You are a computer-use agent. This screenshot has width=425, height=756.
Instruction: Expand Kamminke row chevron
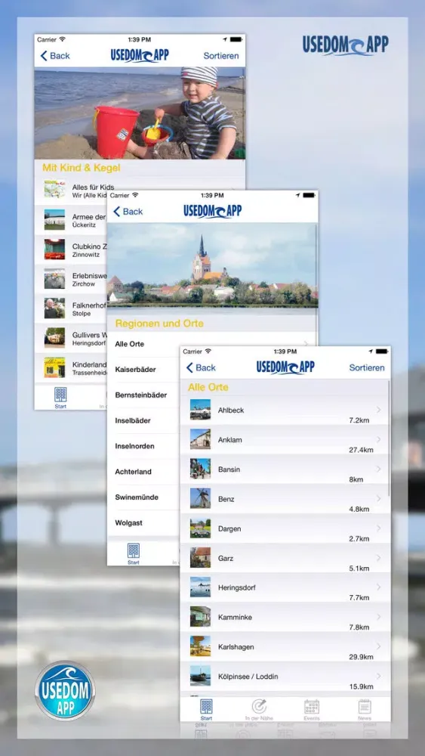(379, 617)
